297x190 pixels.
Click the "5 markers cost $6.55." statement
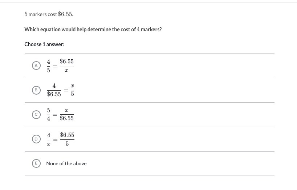[x=49, y=14]
